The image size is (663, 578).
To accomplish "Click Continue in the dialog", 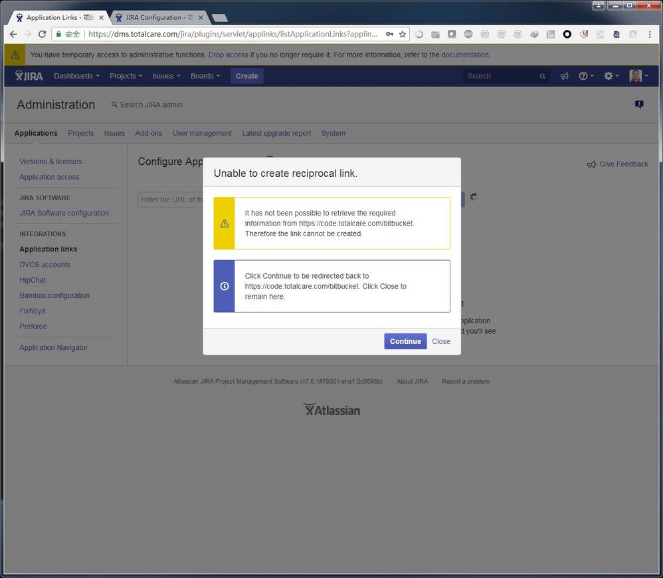I will click(x=405, y=341).
